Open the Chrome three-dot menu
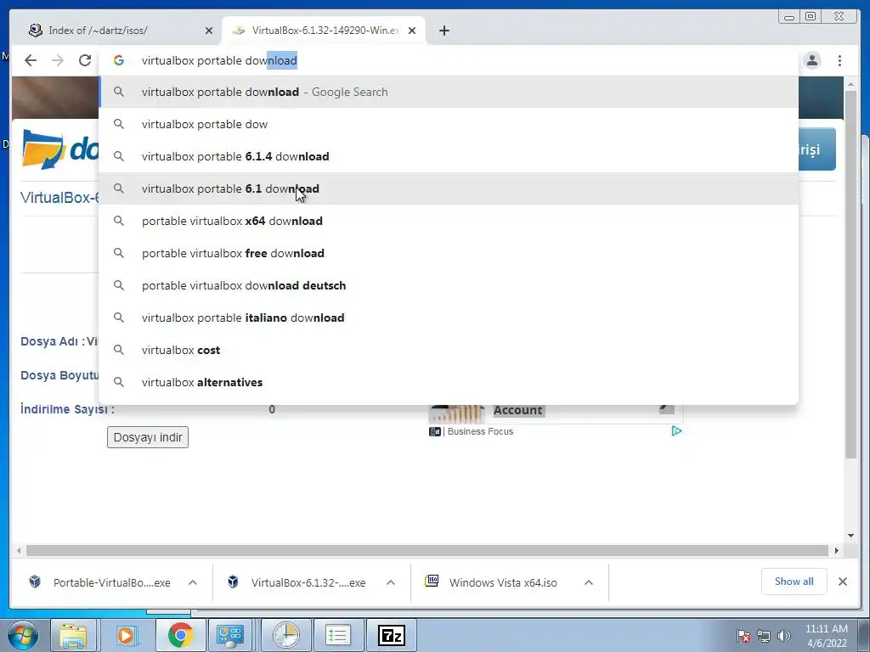Viewport: 870px width, 652px height. [839, 60]
